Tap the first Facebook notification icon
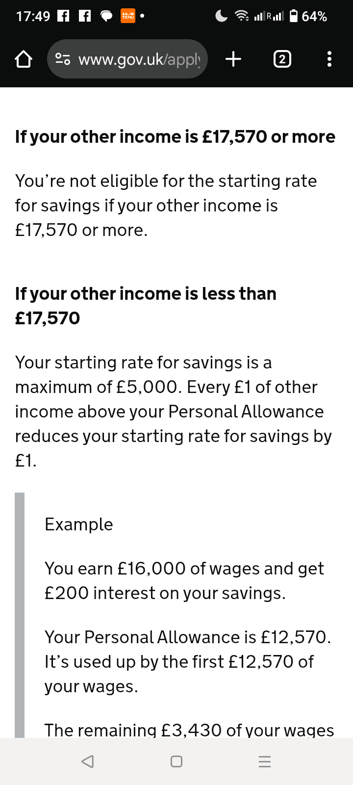This screenshot has width=353, height=785. pos(64,16)
